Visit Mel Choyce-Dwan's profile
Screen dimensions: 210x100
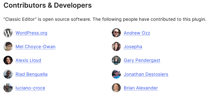coord(36,47)
